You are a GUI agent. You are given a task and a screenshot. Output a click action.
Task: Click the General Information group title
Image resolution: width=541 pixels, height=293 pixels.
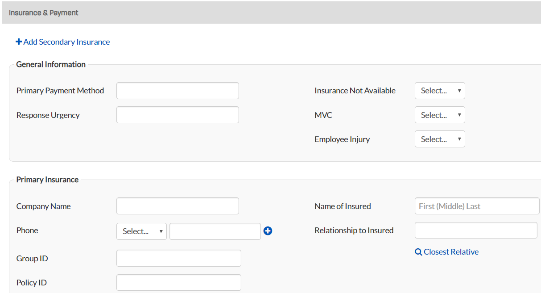(51, 64)
